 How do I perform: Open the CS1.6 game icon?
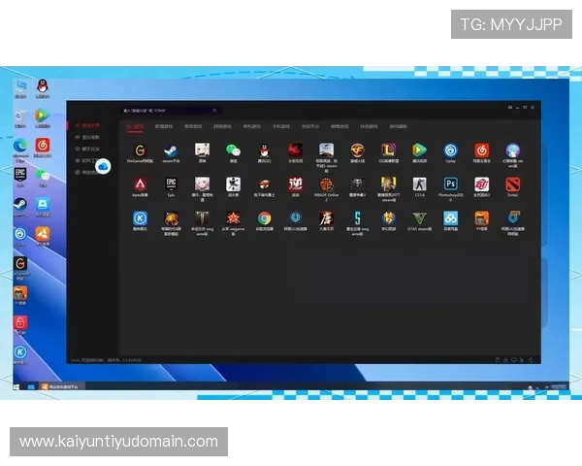419,187
